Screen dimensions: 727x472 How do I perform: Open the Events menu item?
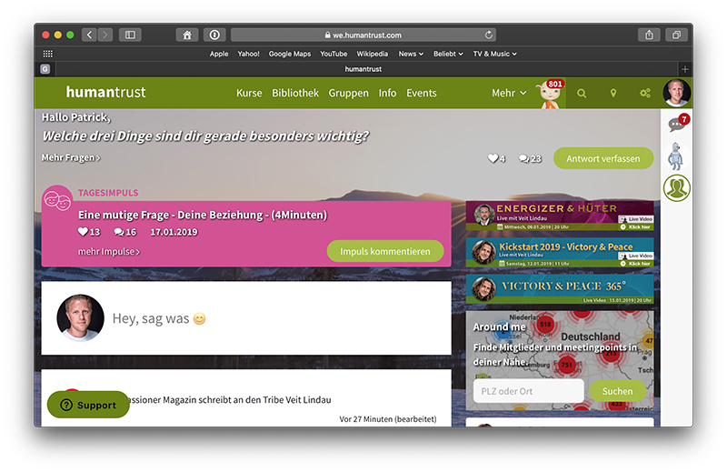point(422,94)
